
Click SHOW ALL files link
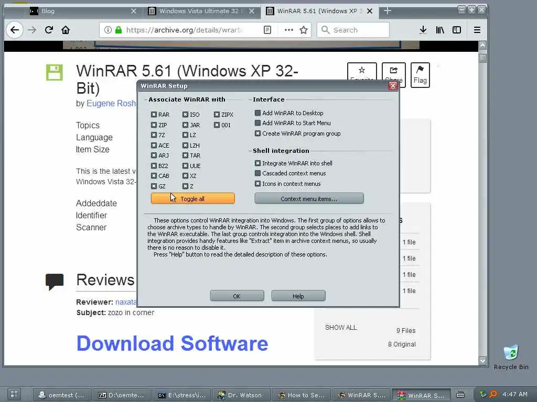[341, 328]
